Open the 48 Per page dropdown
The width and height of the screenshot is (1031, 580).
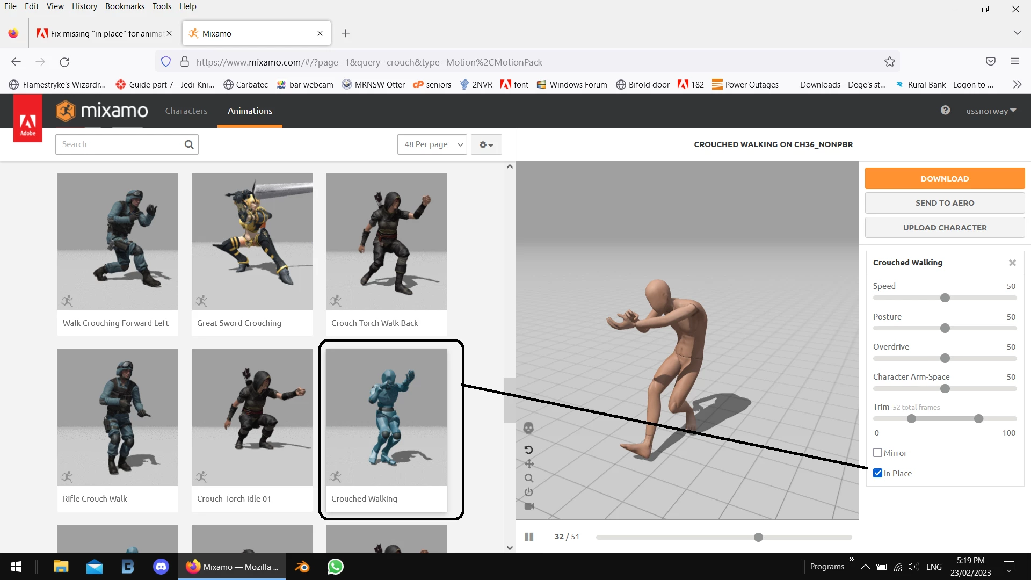pyautogui.click(x=432, y=144)
